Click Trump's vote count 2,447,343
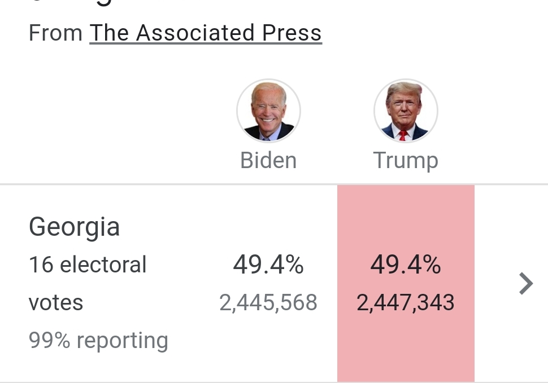 pyautogui.click(x=406, y=303)
